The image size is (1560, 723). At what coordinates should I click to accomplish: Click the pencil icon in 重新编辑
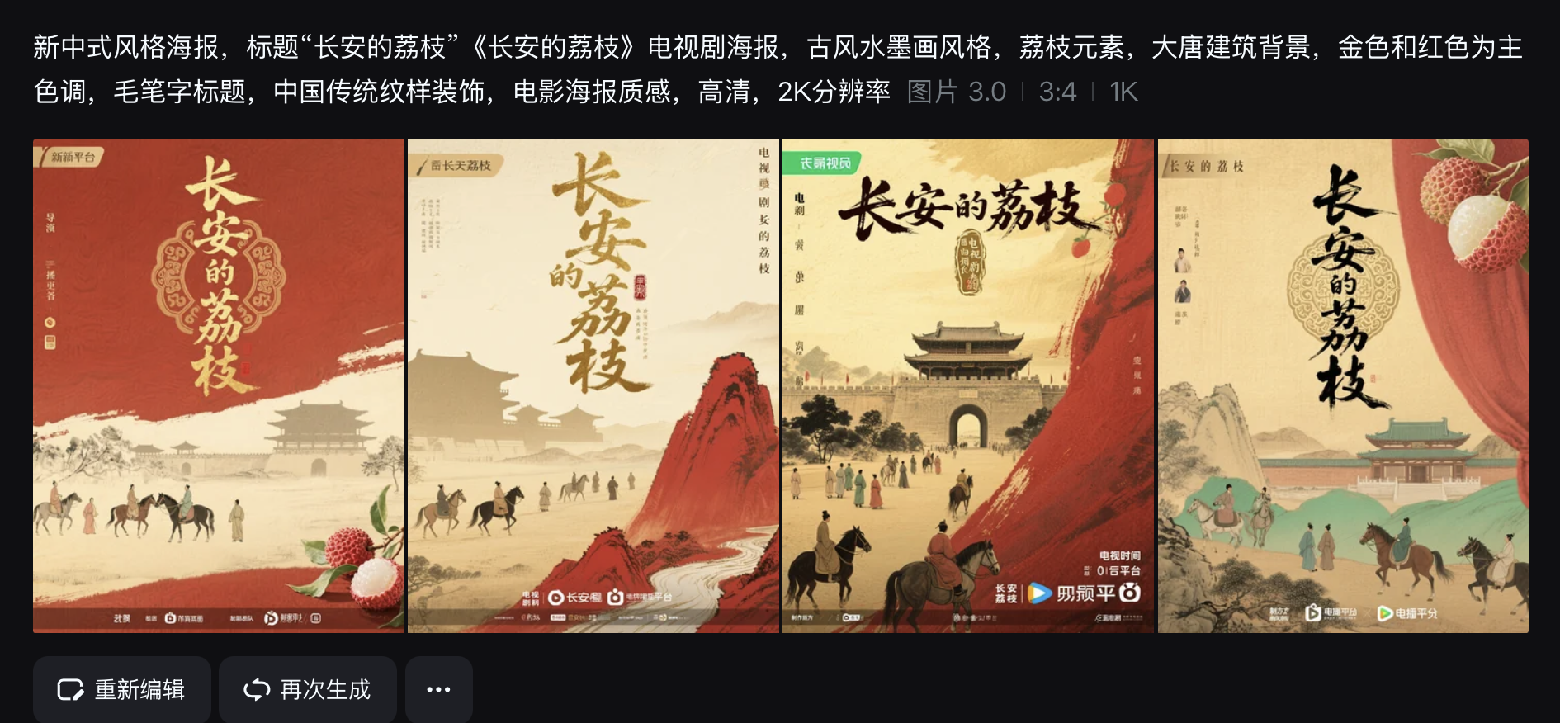pos(71,690)
